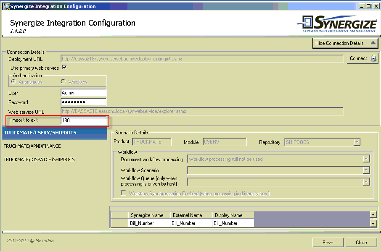Click External Name column header
381x251 pixels.
coord(191,215)
